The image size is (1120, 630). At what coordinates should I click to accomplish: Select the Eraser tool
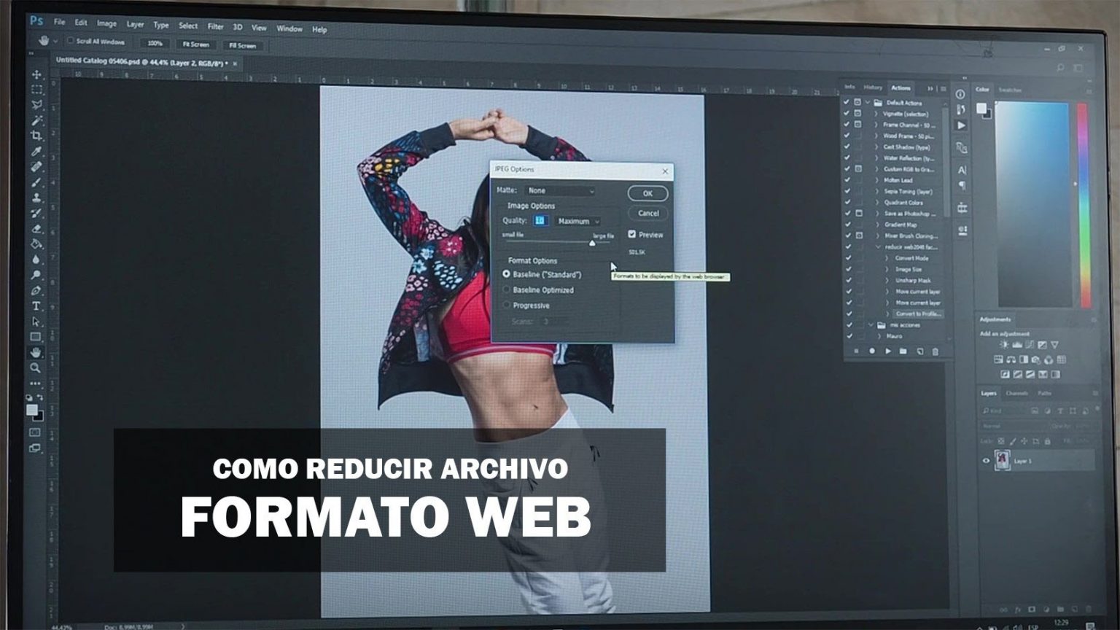[x=36, y=229]
